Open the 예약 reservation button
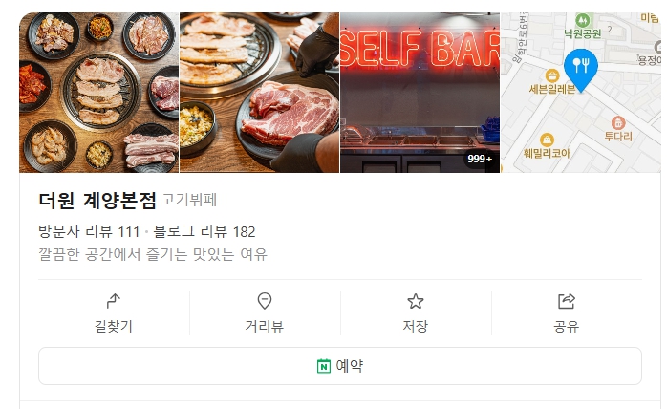Viewport: 667px width, 409px height. (x=340, y=366)
